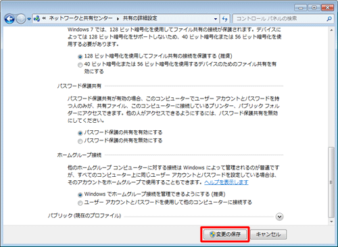The image size is (338, 247).
Task: Click the network control panel icon in address bar
Action: tap(37, 19)
